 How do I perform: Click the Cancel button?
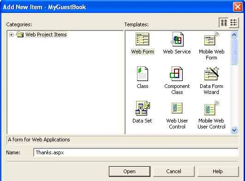point(173,171)
